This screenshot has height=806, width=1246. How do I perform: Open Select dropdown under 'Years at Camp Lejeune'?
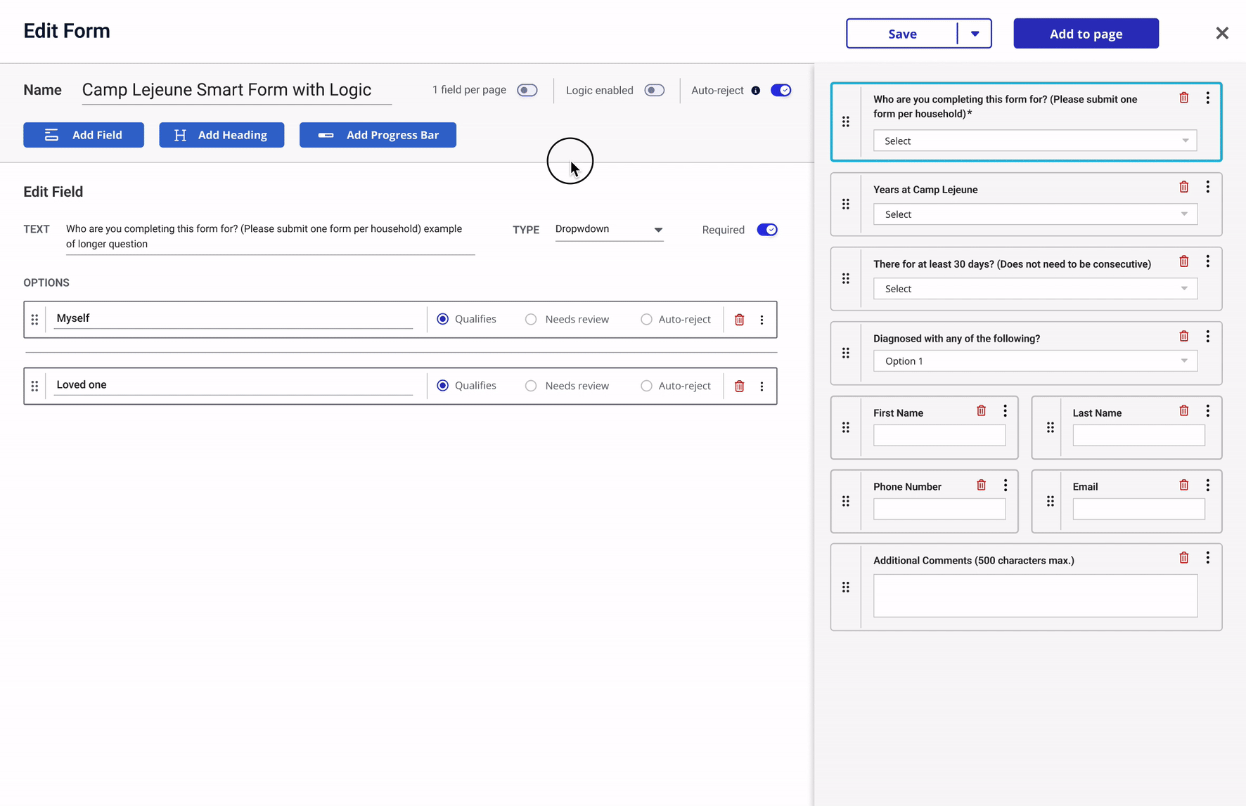pos(1035,214)
